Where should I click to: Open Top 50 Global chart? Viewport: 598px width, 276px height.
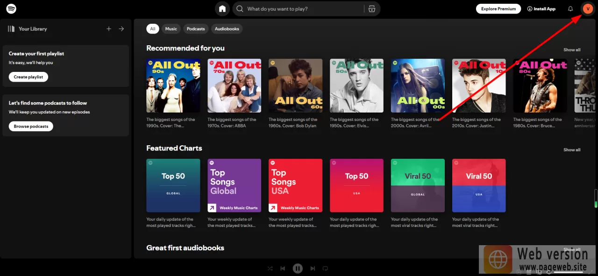(x=173, y=186)
